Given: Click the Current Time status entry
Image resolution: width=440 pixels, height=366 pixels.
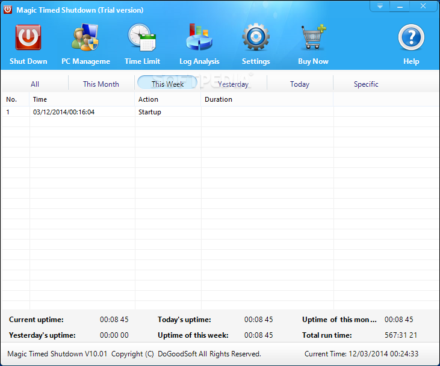Looking at the screenshot, I should 361,354.
